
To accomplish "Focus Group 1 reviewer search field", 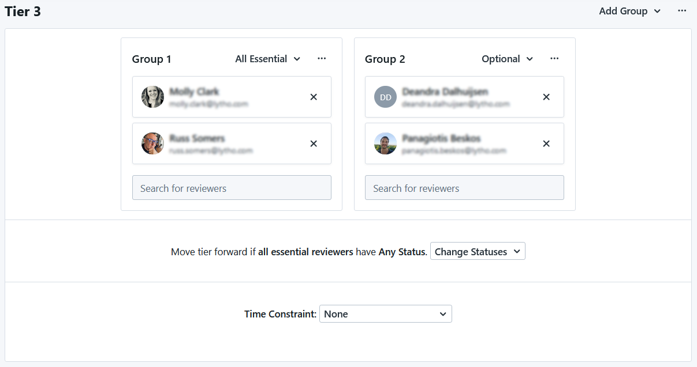I will (x=232, y=188).
